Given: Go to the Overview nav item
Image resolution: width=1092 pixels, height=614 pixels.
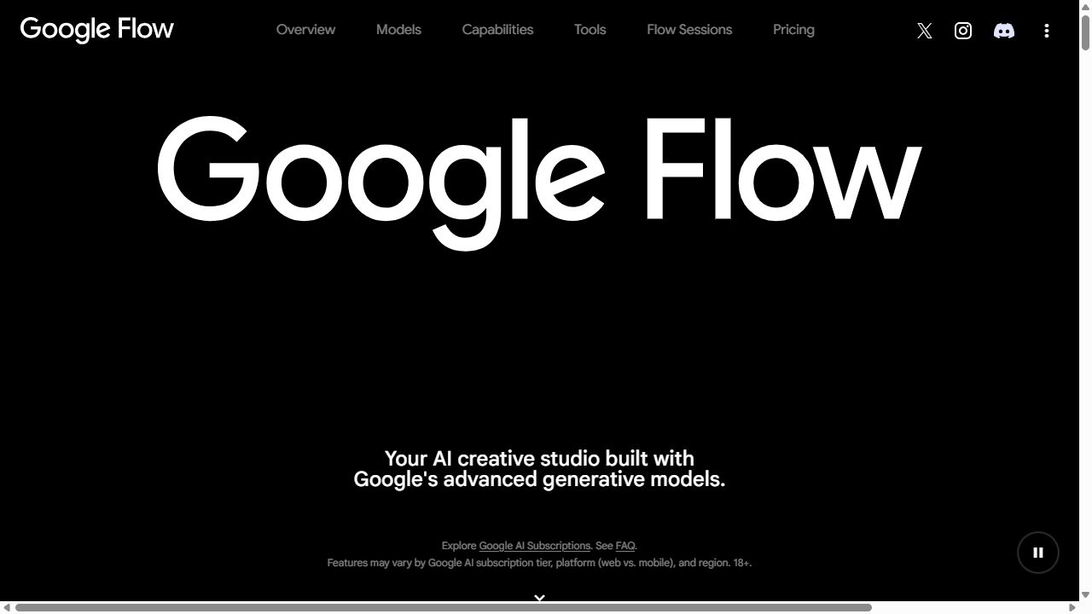Looking at the screenshot, I should tap(305, 30).
